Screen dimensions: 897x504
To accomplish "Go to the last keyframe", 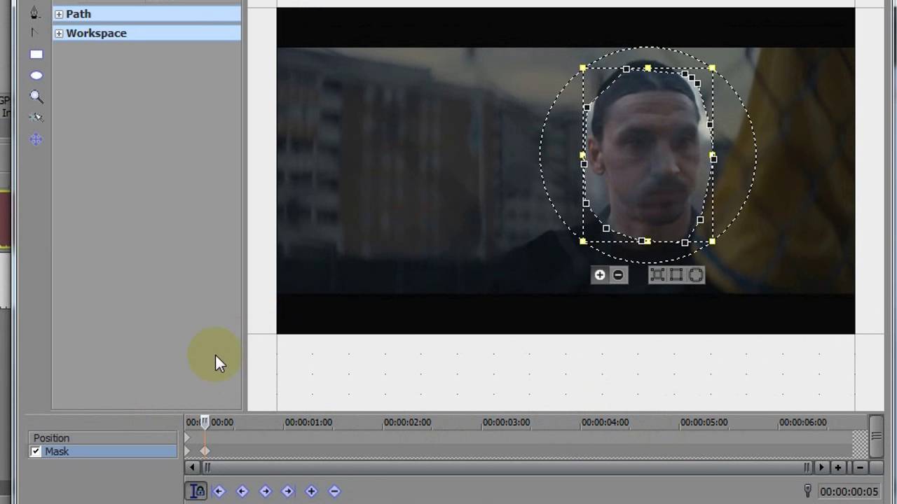I will (287, 491).
